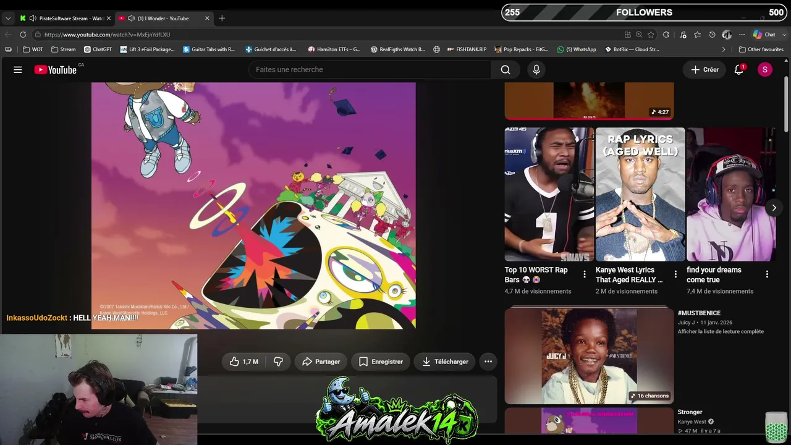Screen dimensions: 791x445
Task: Open the YouTube guide hamburger menu
Action: click(18, 70)
